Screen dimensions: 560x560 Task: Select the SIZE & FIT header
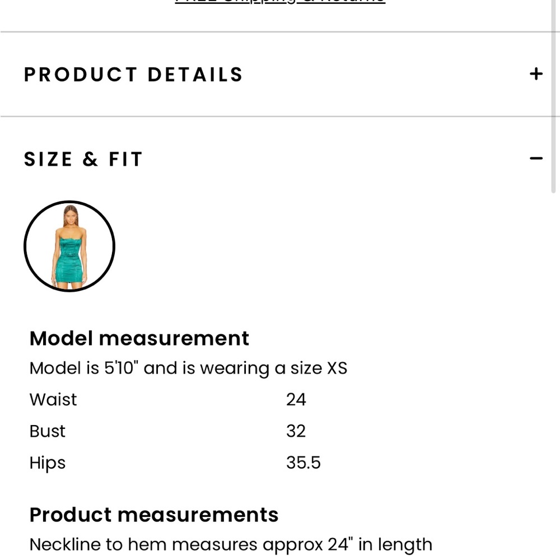click(83, 158)
